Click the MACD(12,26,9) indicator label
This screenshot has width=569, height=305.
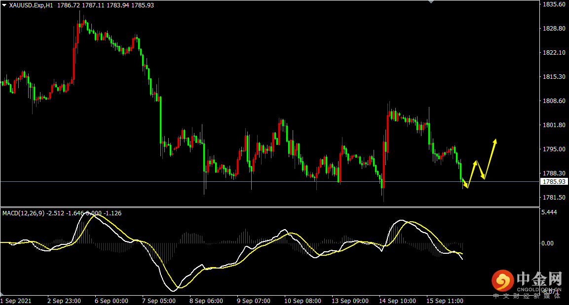coord(24,213)
